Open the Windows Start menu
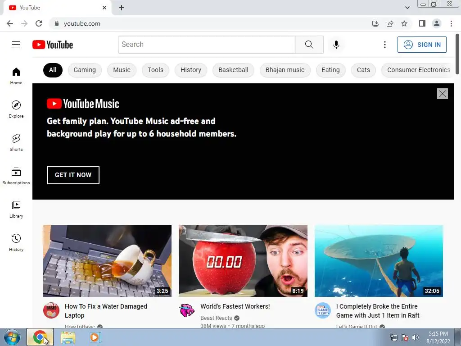This screenshot has height=346, width=461. coord(12,337)
